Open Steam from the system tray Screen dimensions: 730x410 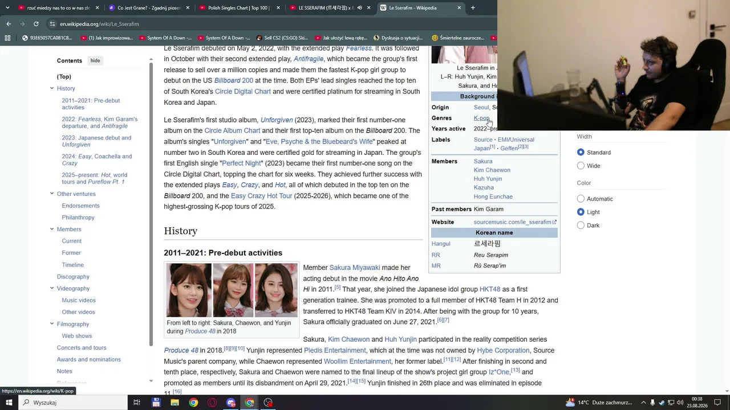coord(662,403)
